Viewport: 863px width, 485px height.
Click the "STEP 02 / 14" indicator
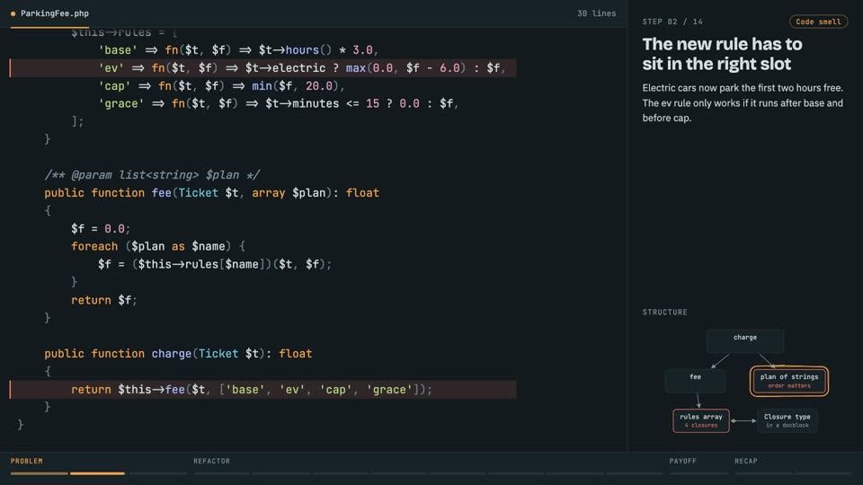point(672,22)
